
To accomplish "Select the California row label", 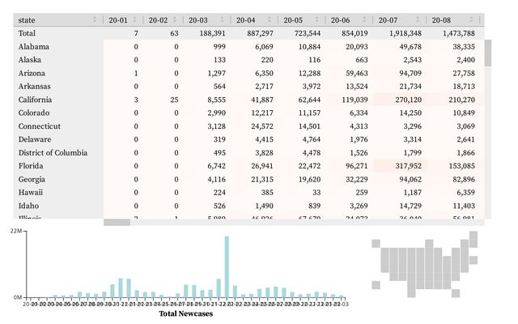I will (x=40, y=100).
